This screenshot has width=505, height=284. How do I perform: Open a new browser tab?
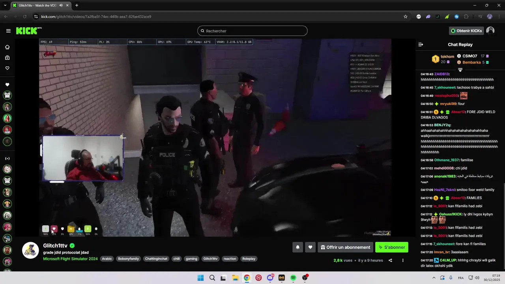tap(77, 6)
